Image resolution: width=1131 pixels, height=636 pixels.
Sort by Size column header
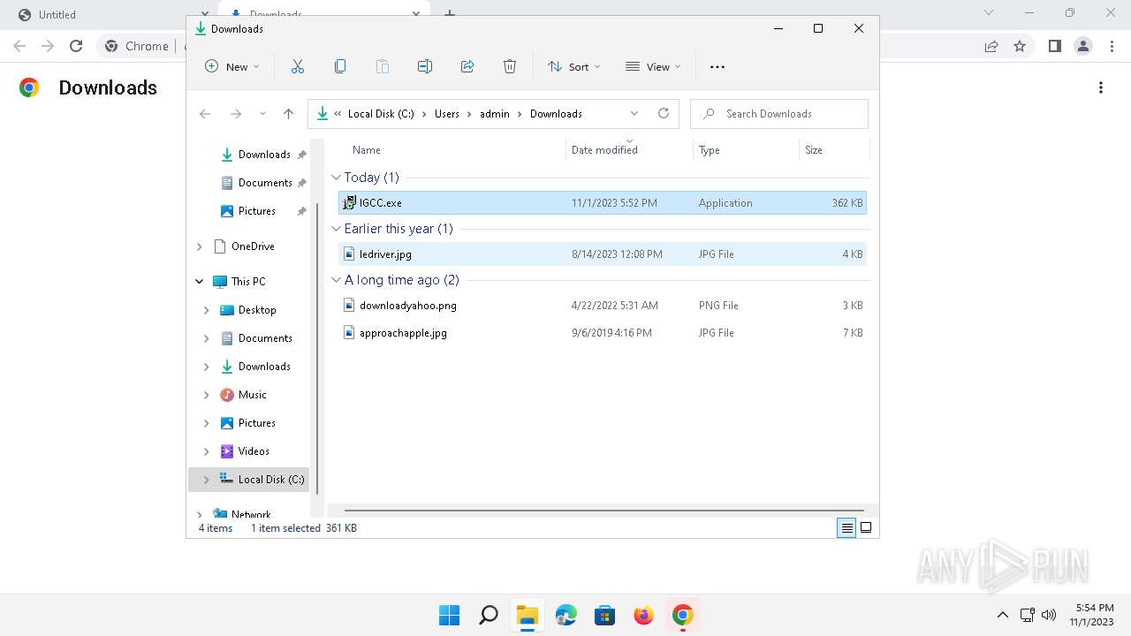click(814, 150)
